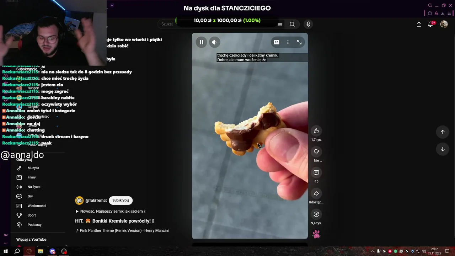Screen dimensions: 455x256
Task: Pause the Shorts video
Action: click(201, 42)
